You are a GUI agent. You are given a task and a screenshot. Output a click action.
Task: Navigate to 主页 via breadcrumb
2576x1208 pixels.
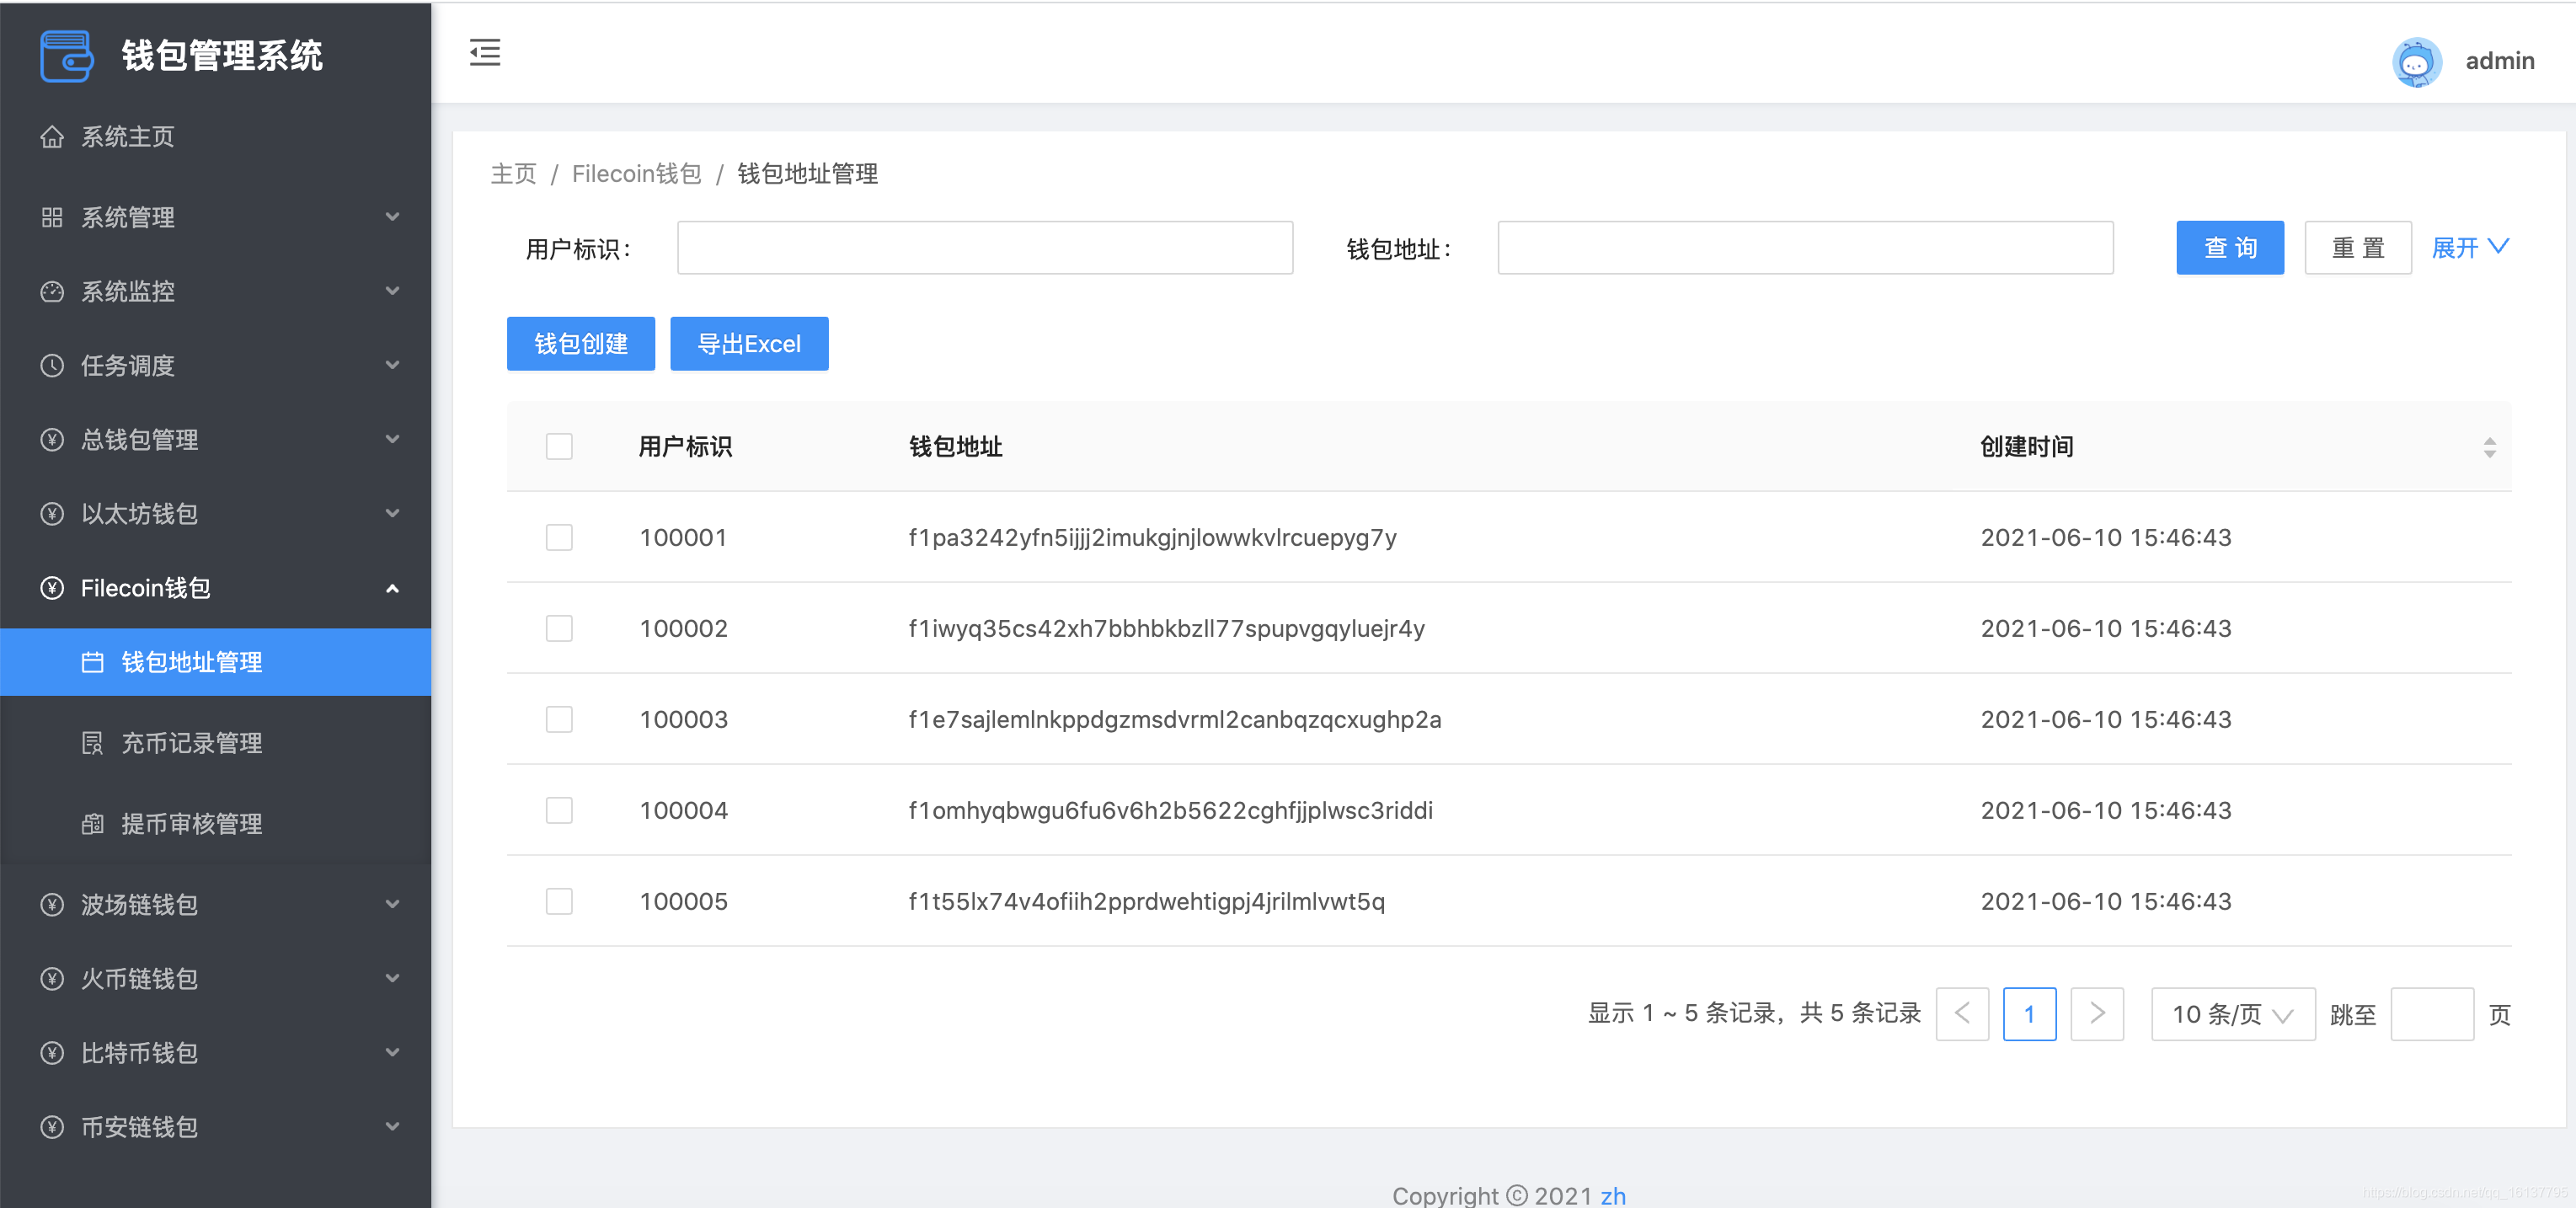click(x=513, y=173)
